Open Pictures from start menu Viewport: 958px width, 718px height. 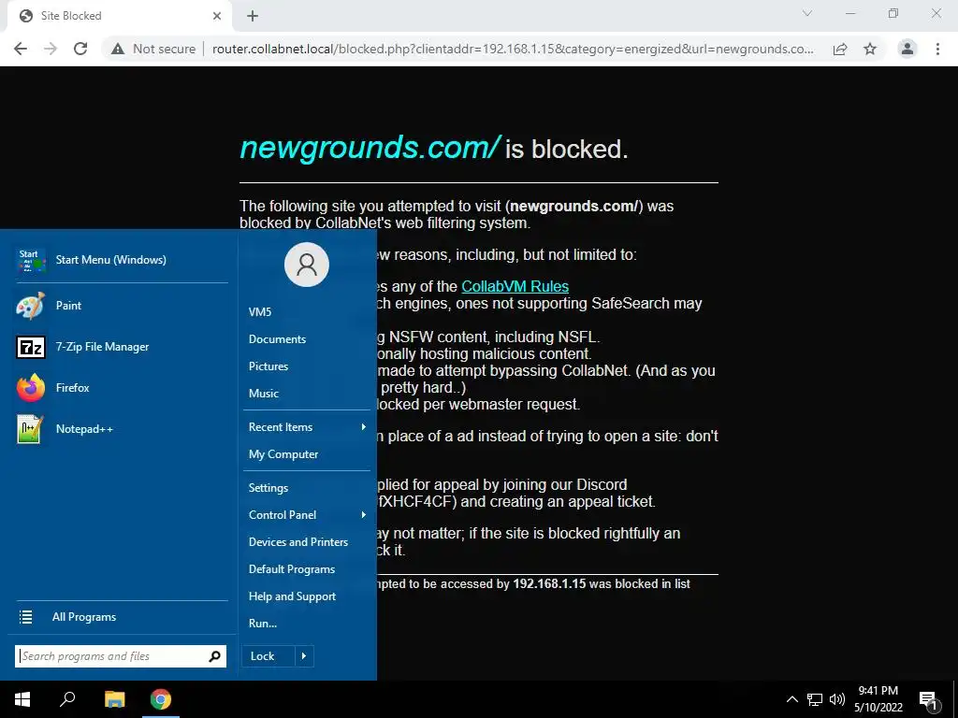click(307, 366)
